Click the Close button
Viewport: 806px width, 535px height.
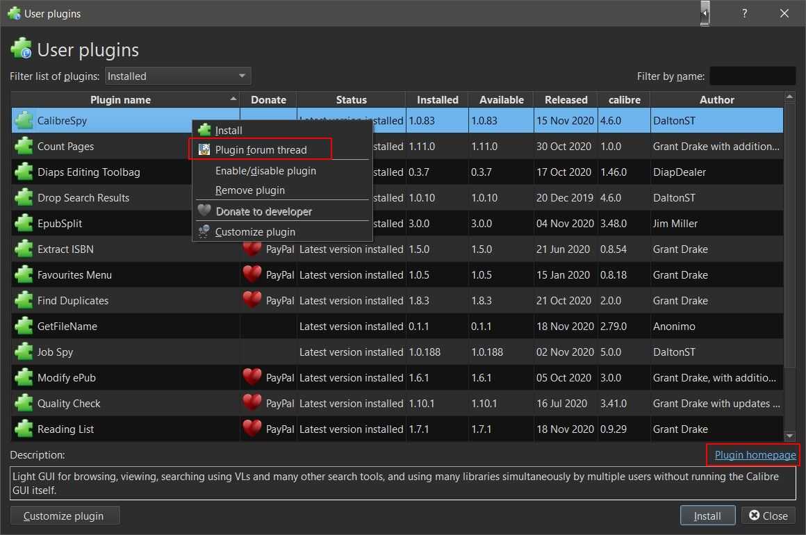[768, 516]
